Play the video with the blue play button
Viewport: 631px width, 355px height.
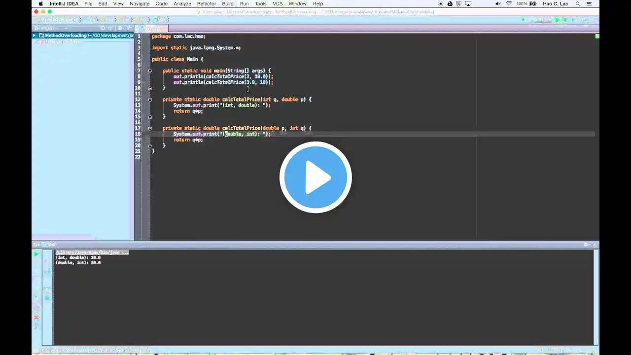[x=315, y=177]
